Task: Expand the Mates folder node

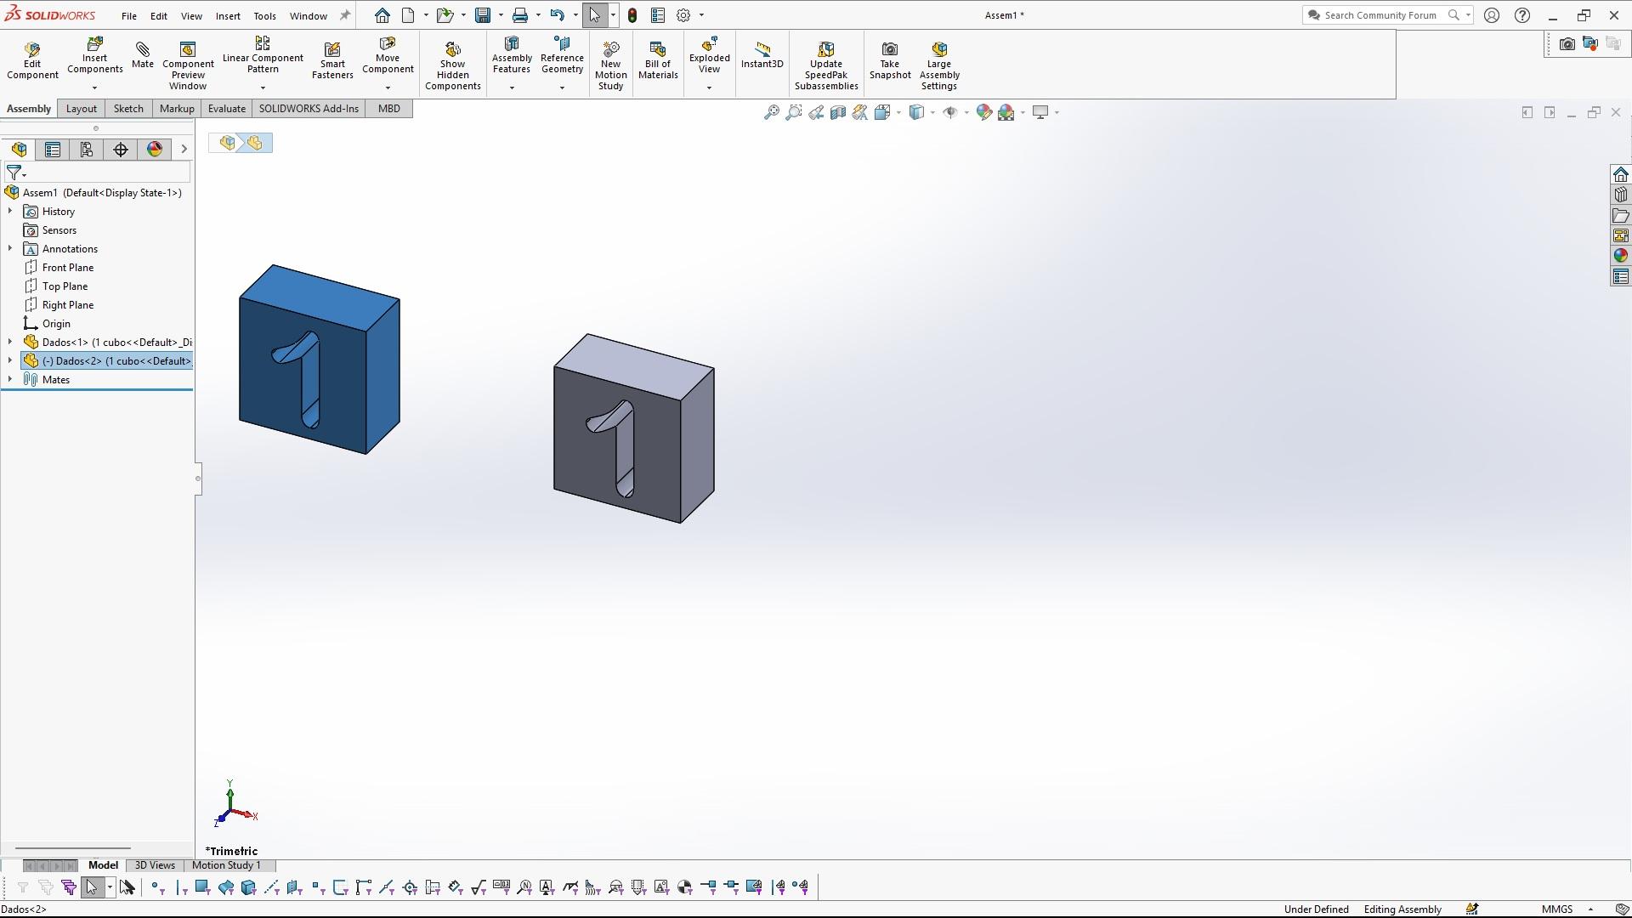Action: tap(10, 379)
